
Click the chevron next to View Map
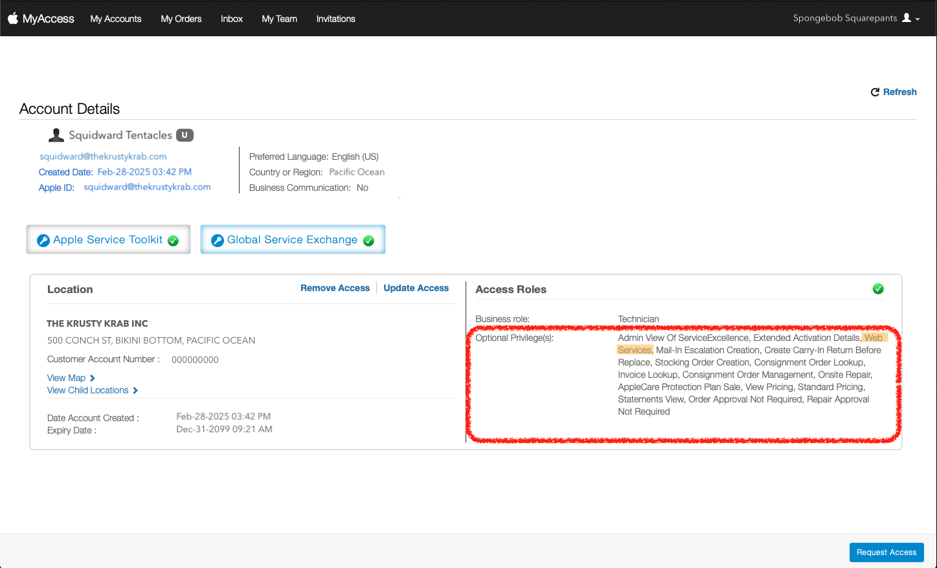93,378
